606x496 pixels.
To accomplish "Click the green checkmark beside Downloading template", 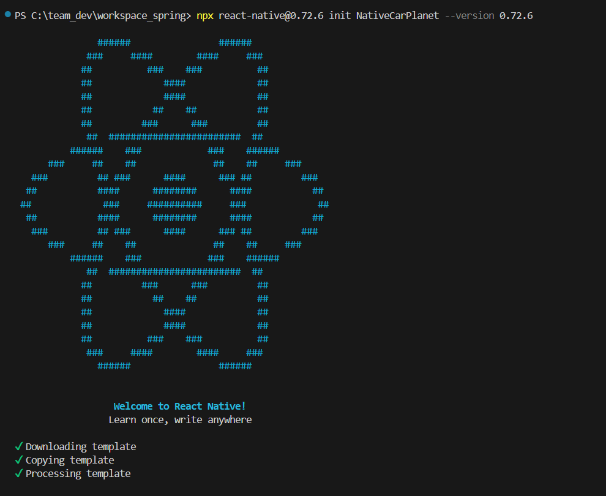I will (x=18, y=446).
